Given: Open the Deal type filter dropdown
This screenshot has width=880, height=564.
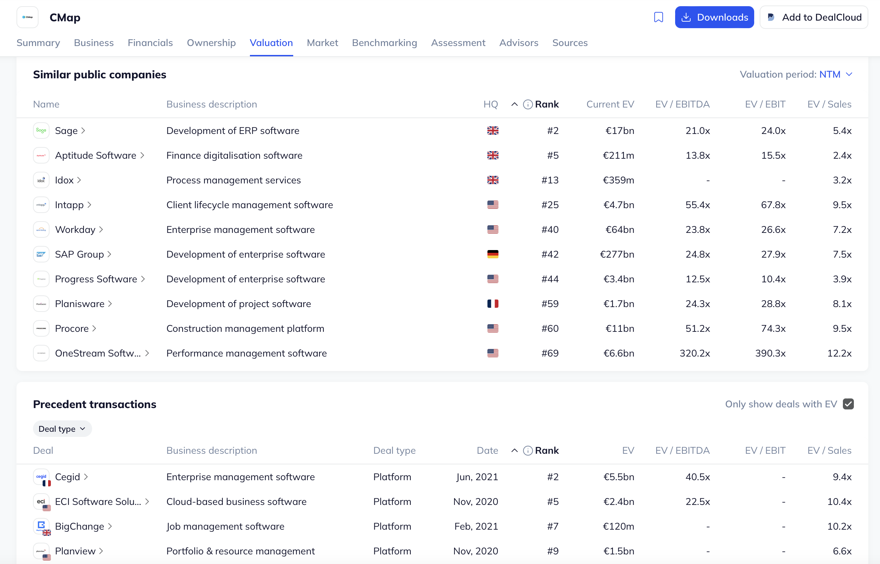Looking at the screenshot, I should [62, 429].
